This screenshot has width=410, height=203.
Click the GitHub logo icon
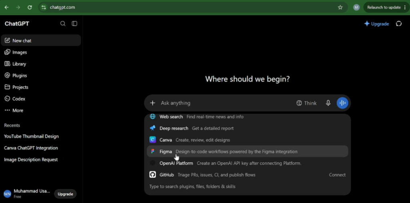click(153, 175)
